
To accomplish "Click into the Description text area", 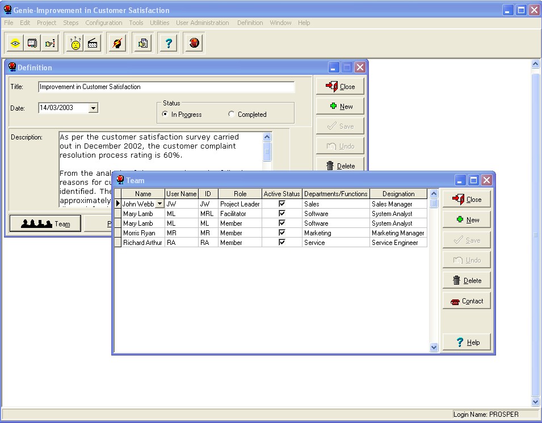I will coord(161,169).
